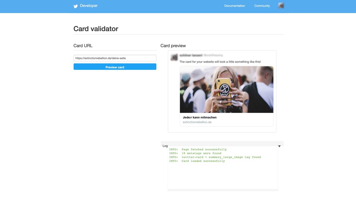This screenshot has height=200, width=356.
Task: Click the tweet author's avatar in preview
Action: [x=174, y=57]
